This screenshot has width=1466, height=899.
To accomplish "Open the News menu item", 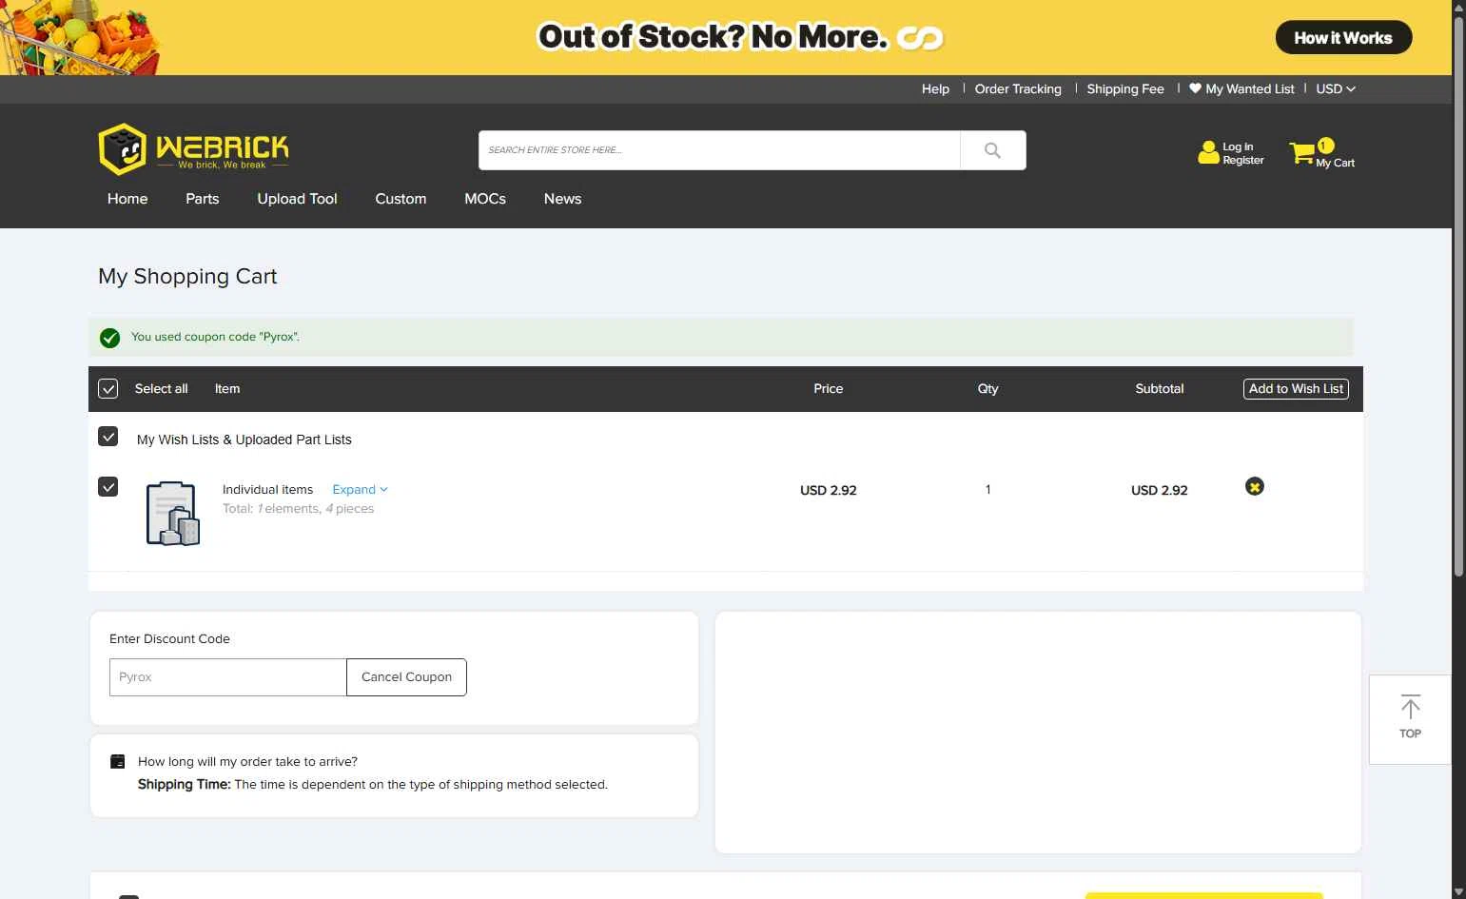I will (x=562, y=199).
